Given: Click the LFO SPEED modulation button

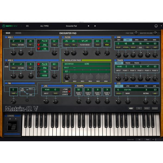Looking at the screenshot, I should point(119,93).
